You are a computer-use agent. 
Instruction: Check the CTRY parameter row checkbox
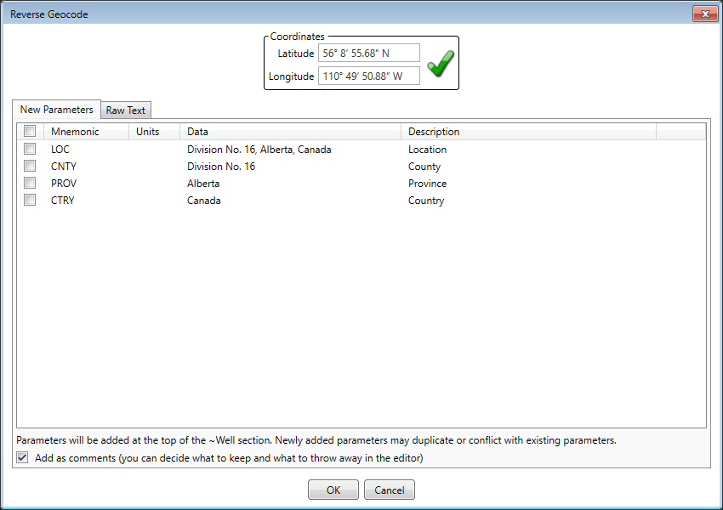(30, 200)
